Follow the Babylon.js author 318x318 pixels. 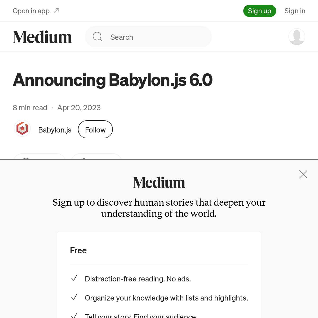click(x=95, y=130)
